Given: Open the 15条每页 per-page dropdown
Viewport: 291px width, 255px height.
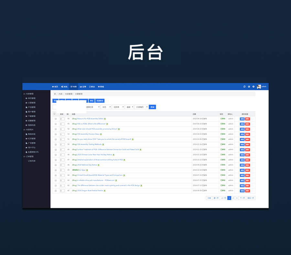Looking at the screenshot, I should click(x=141, y=107).
